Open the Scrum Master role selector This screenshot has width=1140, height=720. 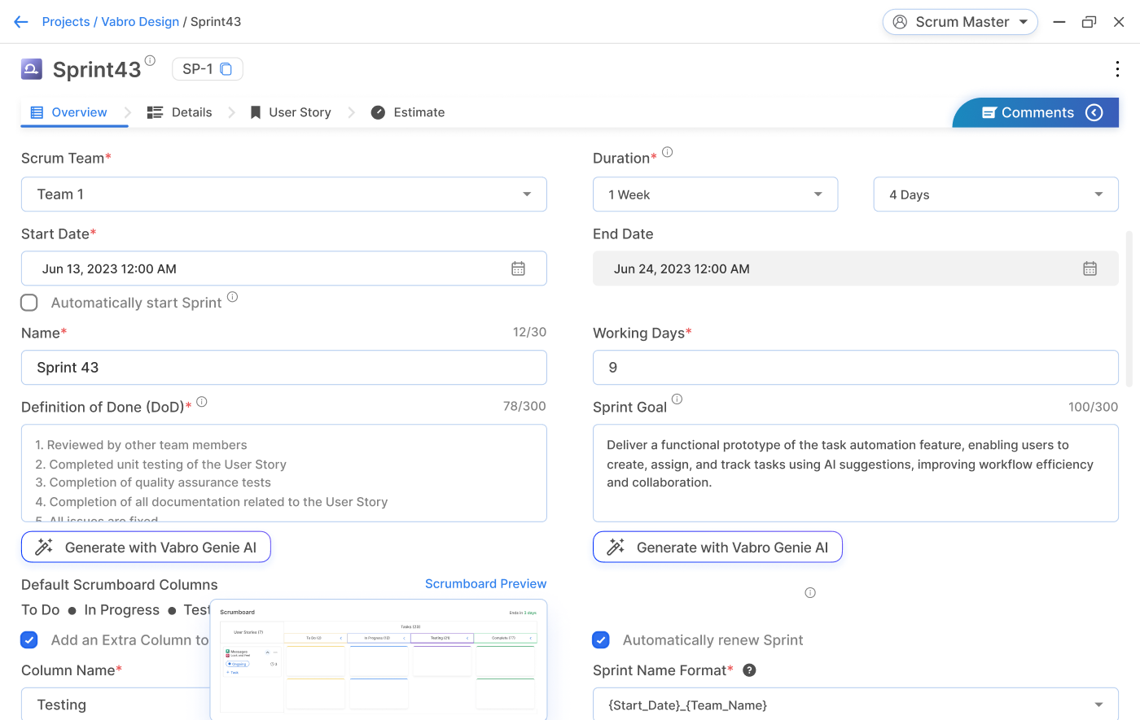tap(959, 22)
